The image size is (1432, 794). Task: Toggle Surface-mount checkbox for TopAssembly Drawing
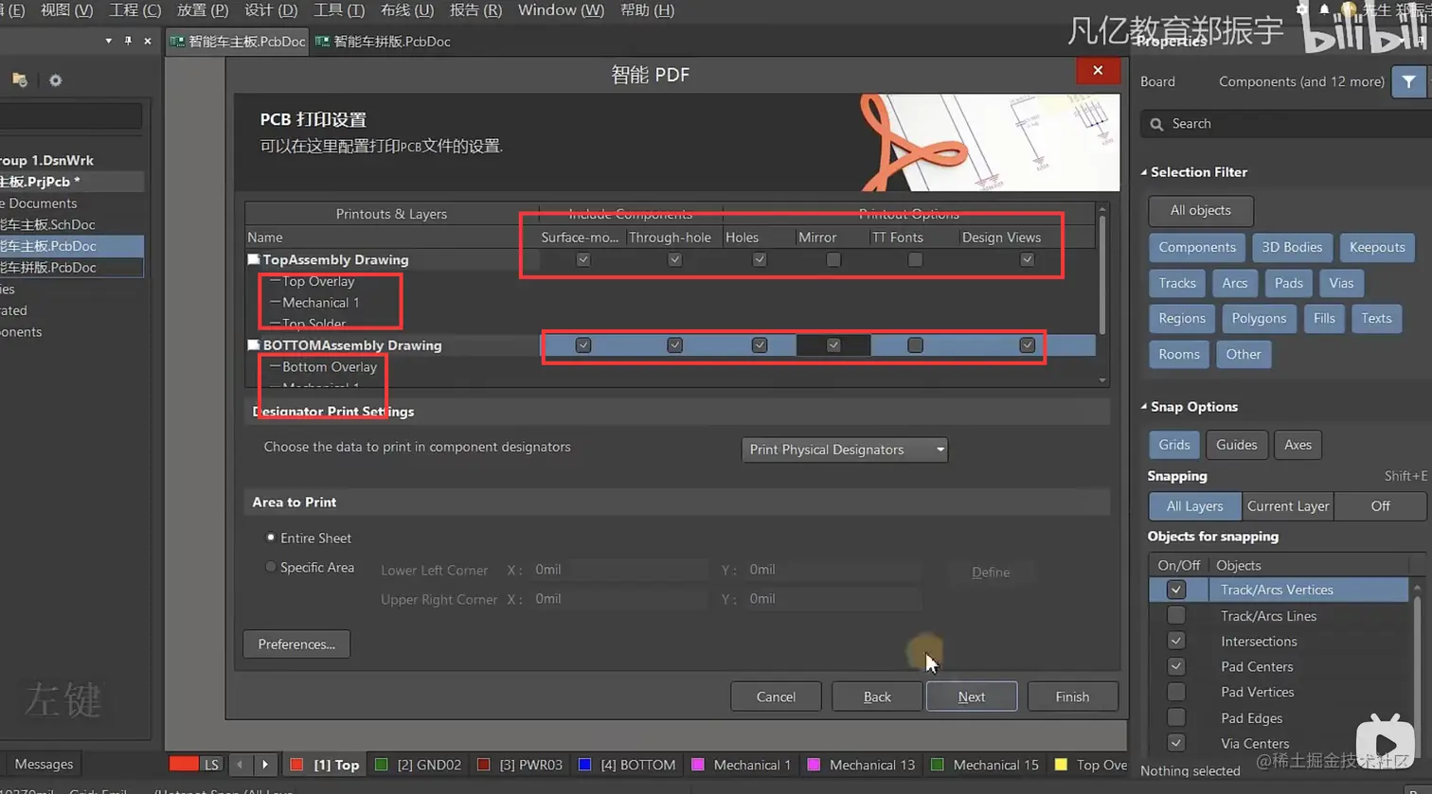(583, 259)
